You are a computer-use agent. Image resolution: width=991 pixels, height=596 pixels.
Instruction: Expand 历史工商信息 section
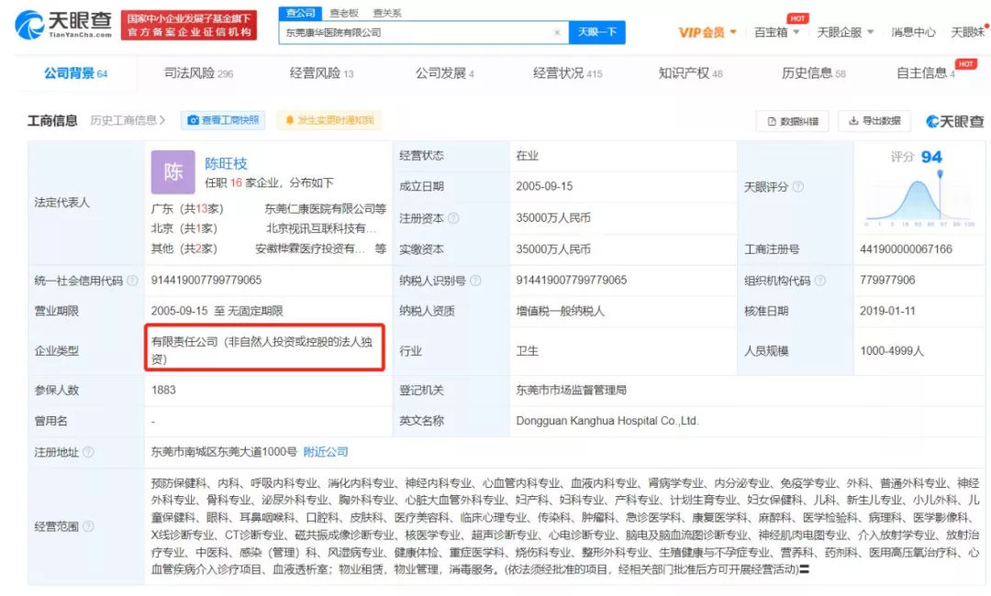pos(128,120)
